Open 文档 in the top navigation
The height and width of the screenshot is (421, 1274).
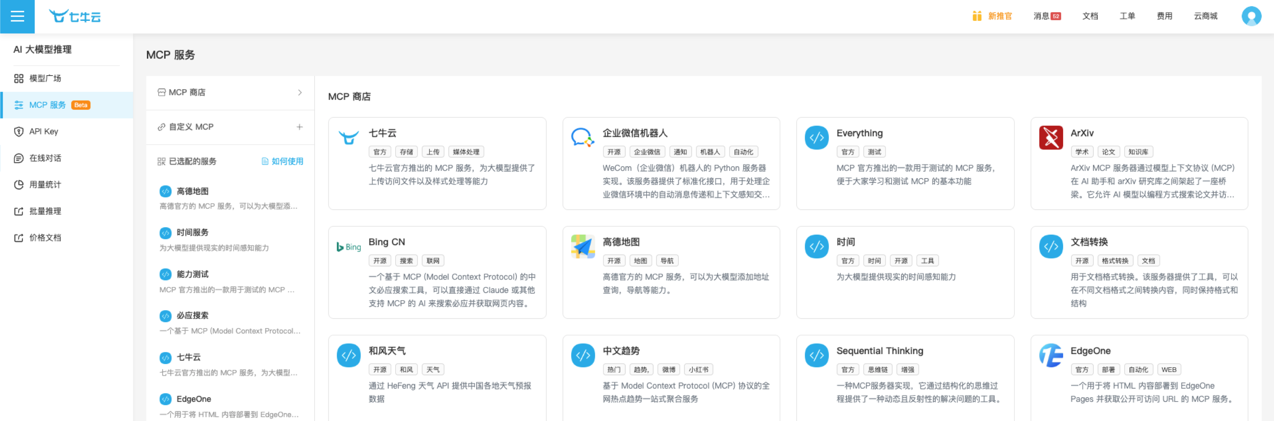(1089, 16)
